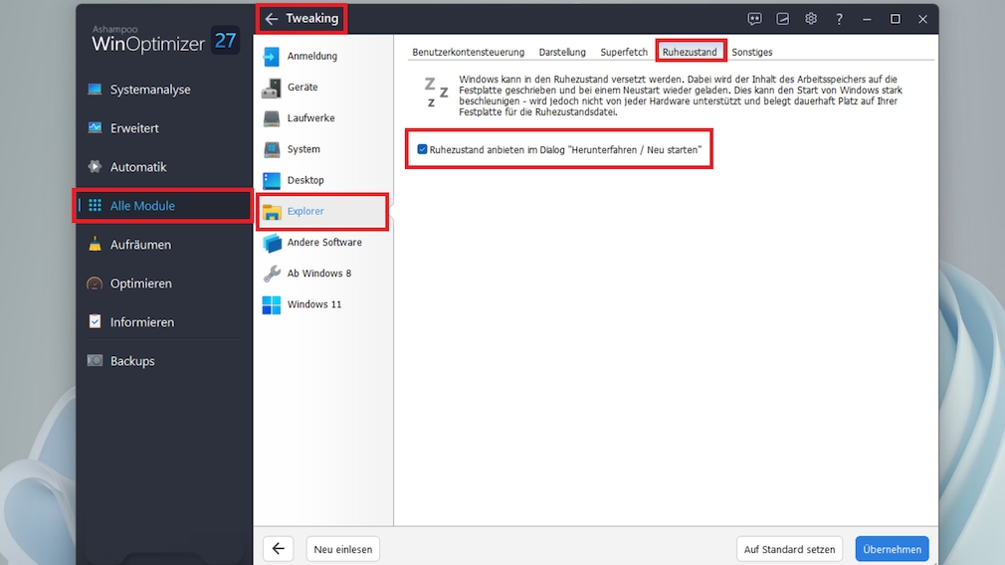Click the Optimieren gauge icon
The height and width of the screenshot is (565, 1005).
(95, 283)
